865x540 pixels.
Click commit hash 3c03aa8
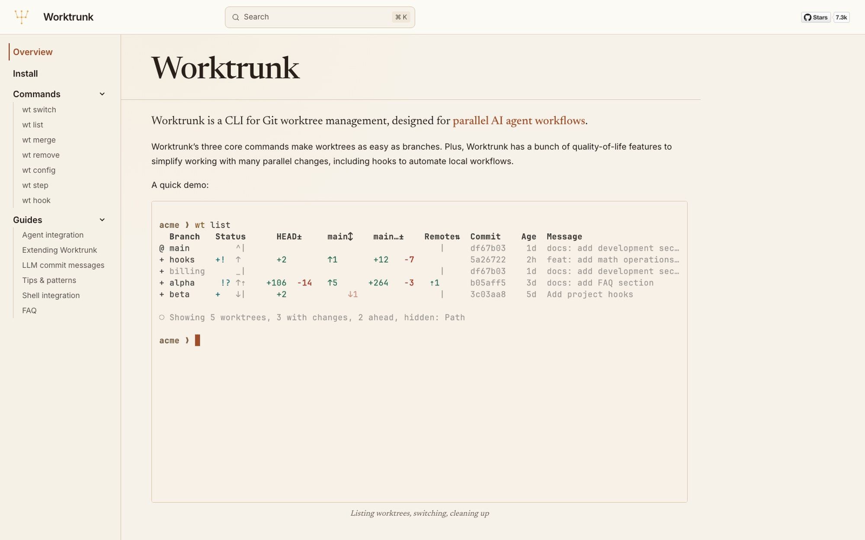point(488,295)
